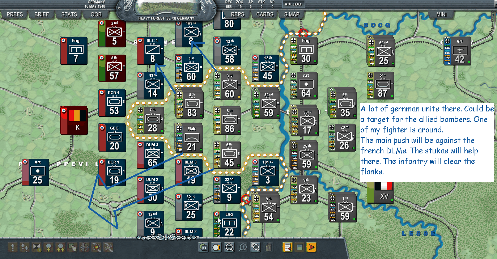
Task: Open the PREFS menu
Action: (15, 14)
